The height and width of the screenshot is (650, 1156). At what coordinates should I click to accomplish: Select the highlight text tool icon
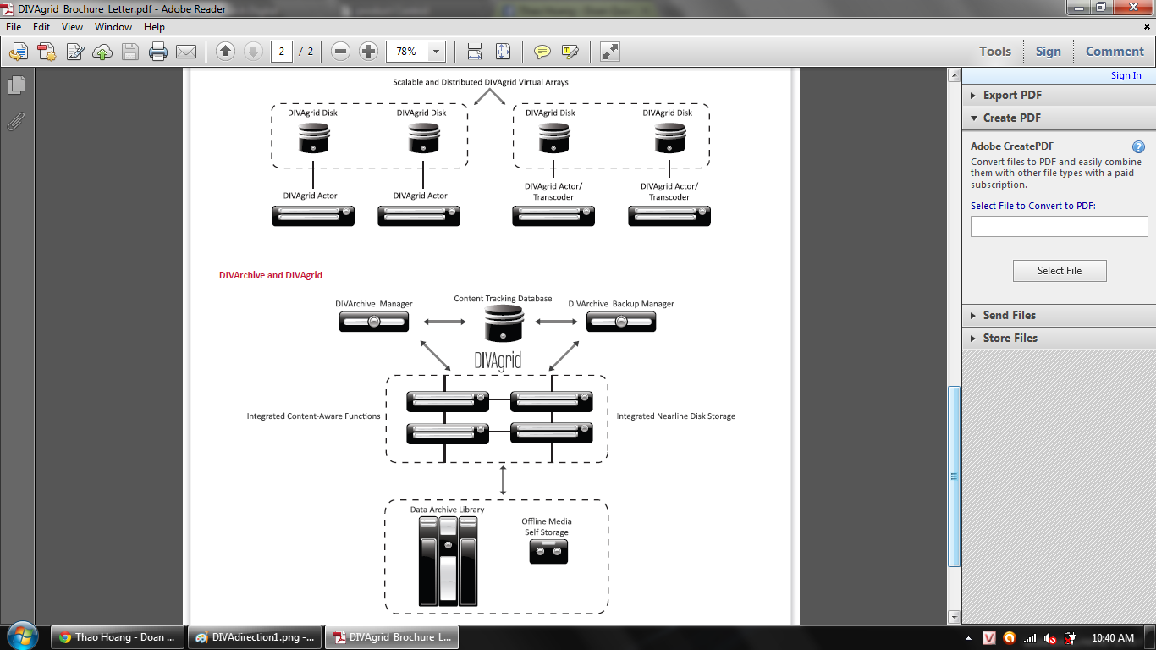click(x=570, y=52)
